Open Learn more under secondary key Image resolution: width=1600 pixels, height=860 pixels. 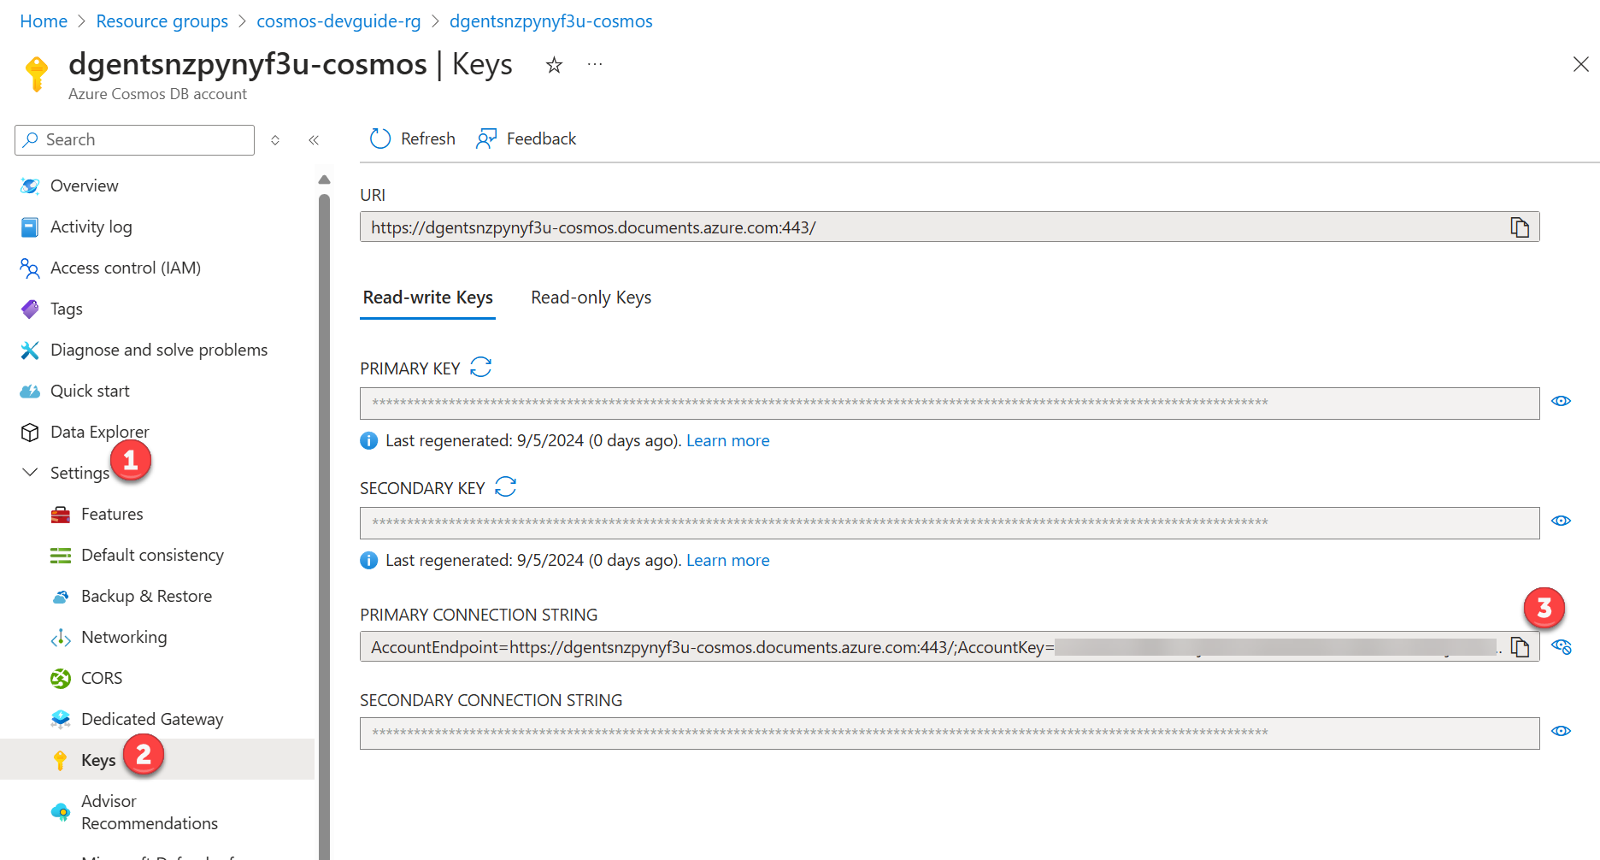727,560
